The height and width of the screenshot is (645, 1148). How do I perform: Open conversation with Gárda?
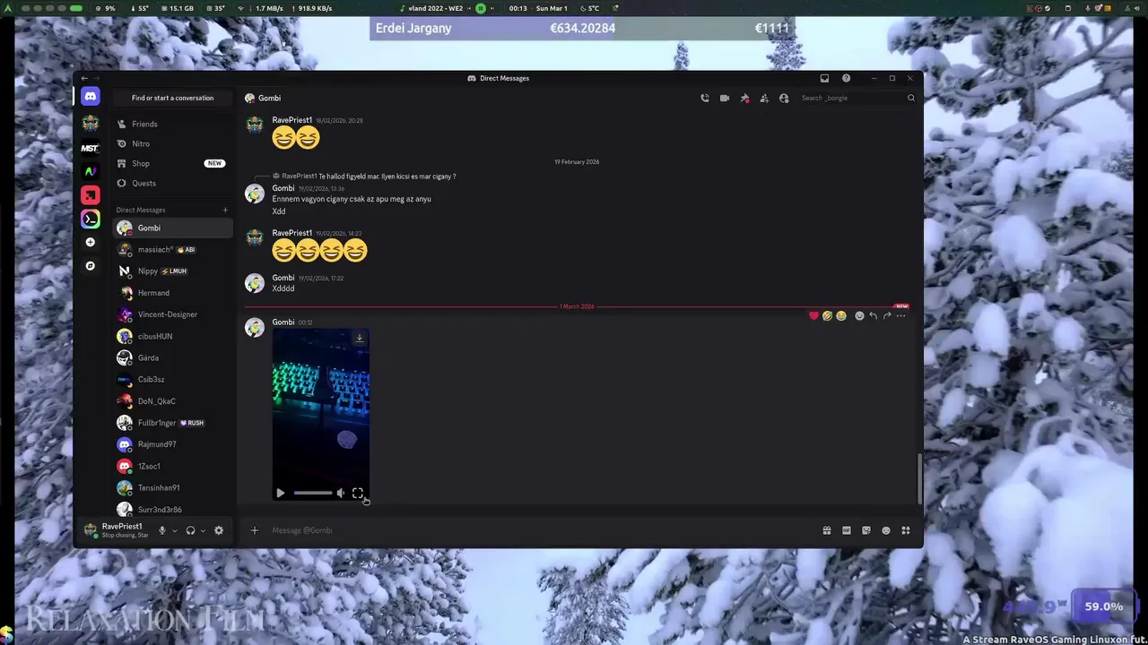click(173, 357)
